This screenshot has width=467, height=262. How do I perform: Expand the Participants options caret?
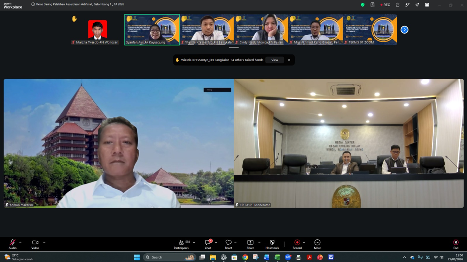click(194, 242)
